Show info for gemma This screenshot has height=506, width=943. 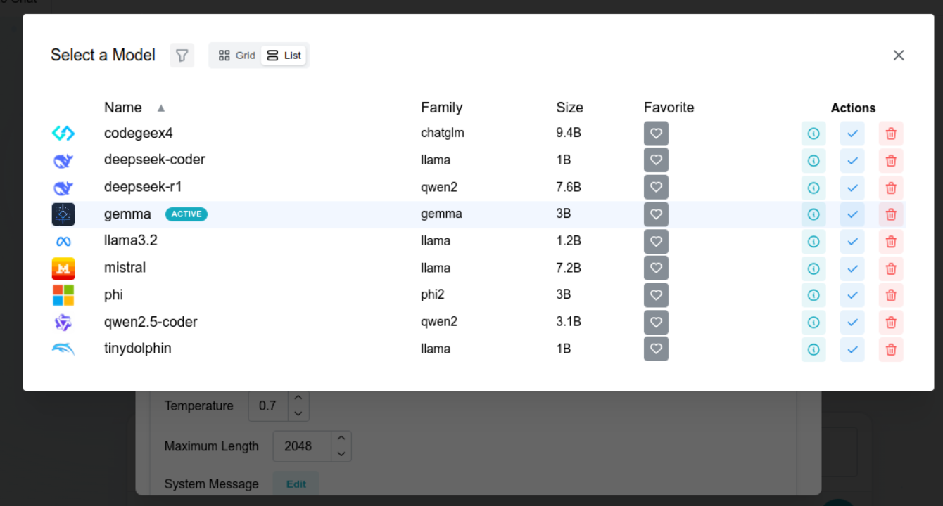814,214
